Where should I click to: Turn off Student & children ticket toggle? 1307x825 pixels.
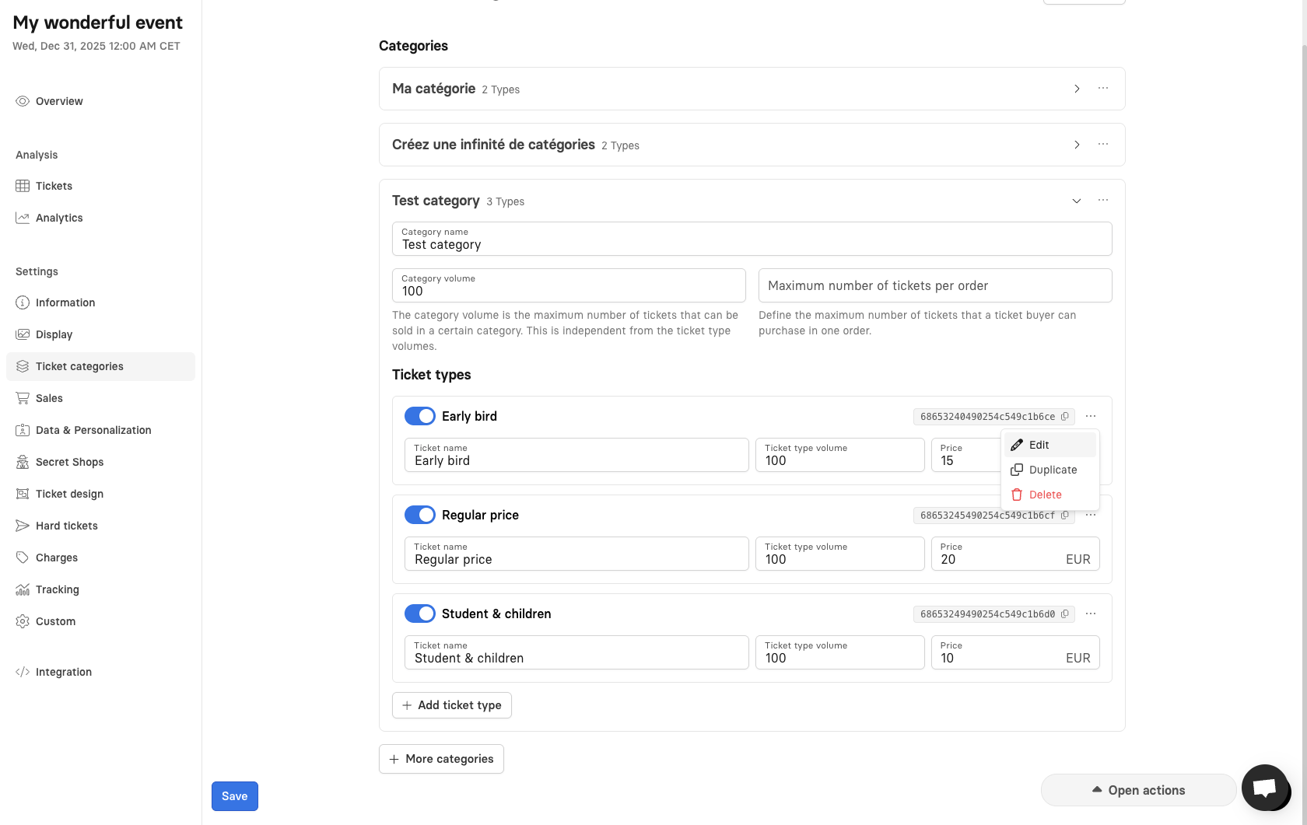(420, 614)
